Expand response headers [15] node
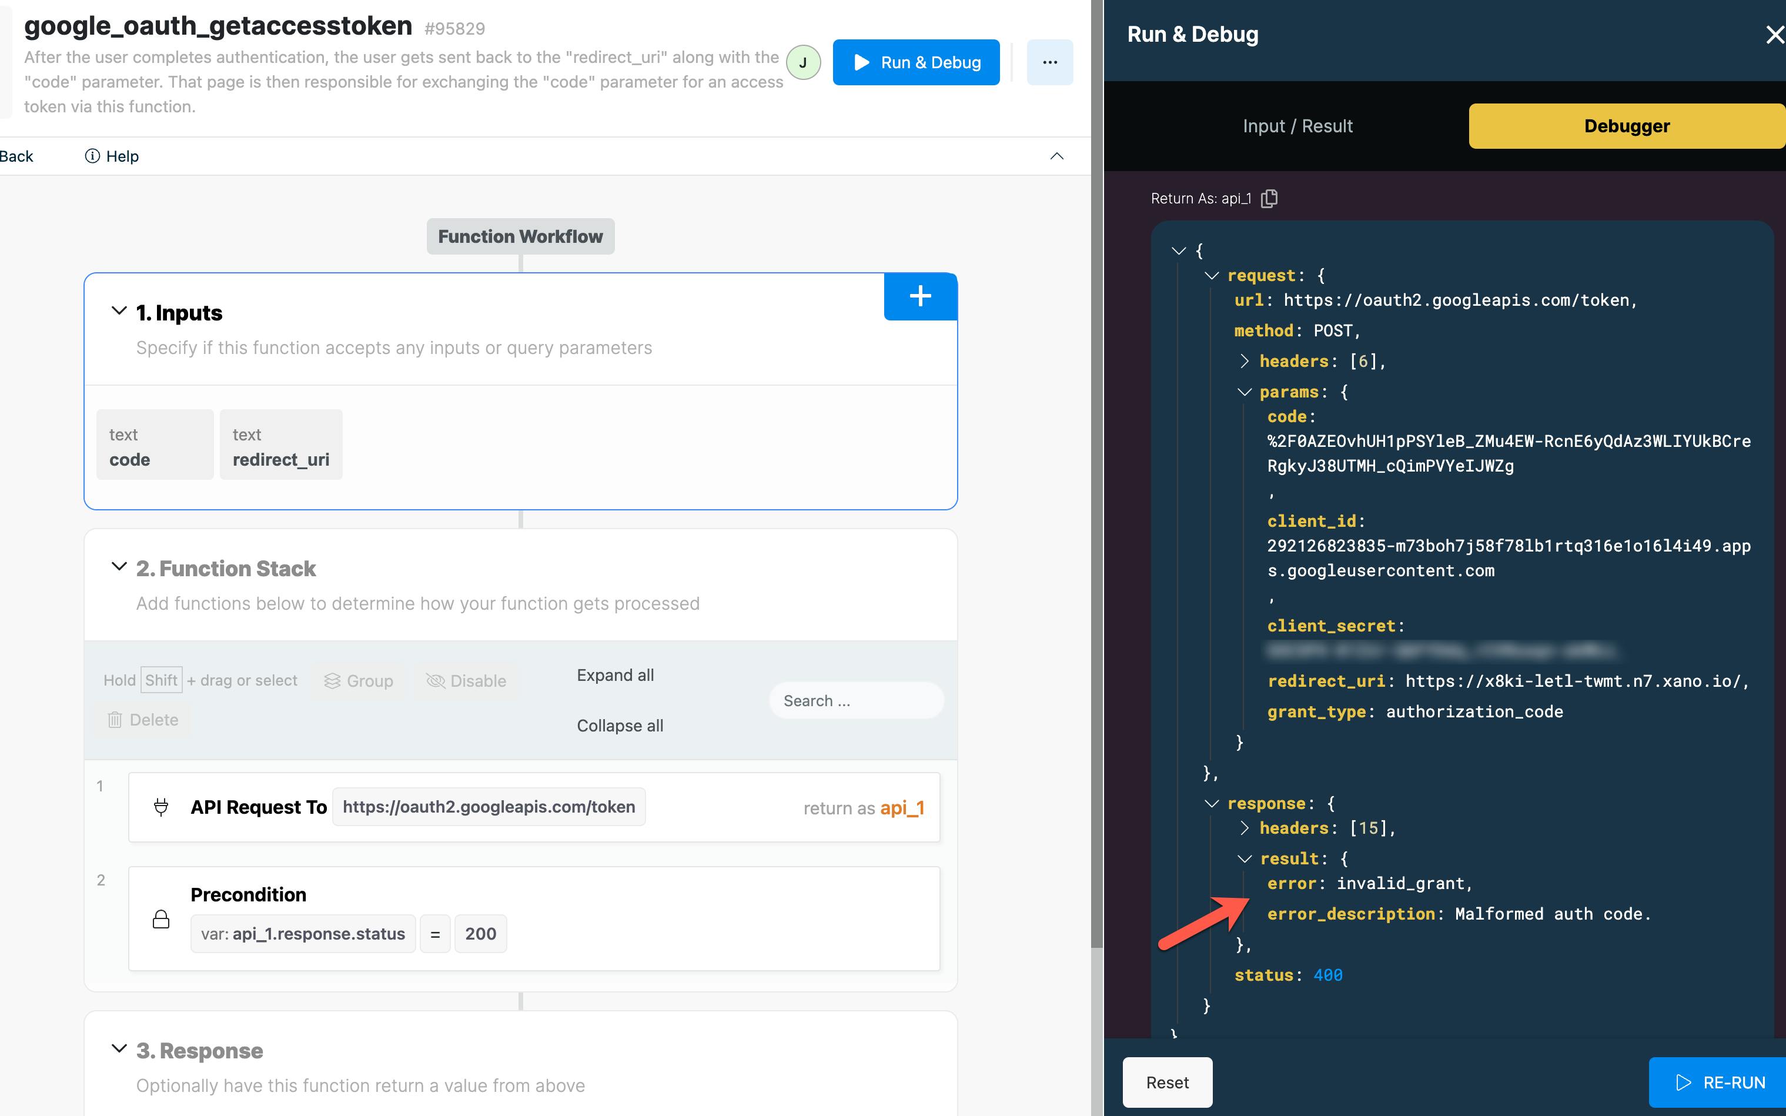This screenshot has width=1786, height=1116. pos(1245,828)
